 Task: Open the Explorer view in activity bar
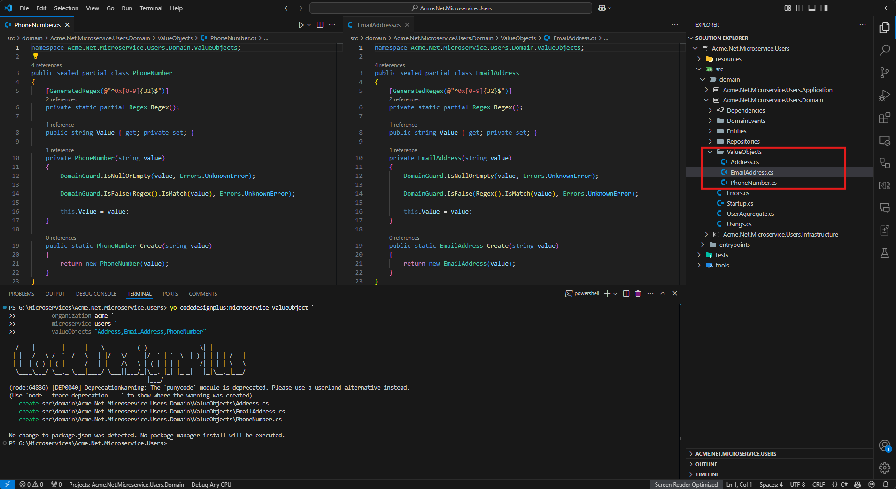pyautogui.click(x=884, y=28)
